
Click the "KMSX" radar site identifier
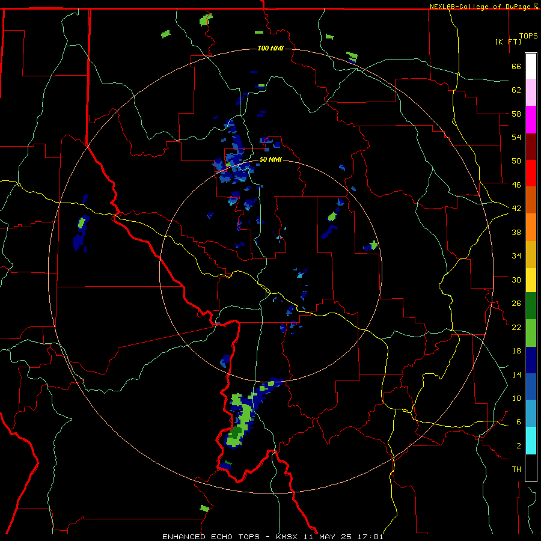click(x=287, y=537)
